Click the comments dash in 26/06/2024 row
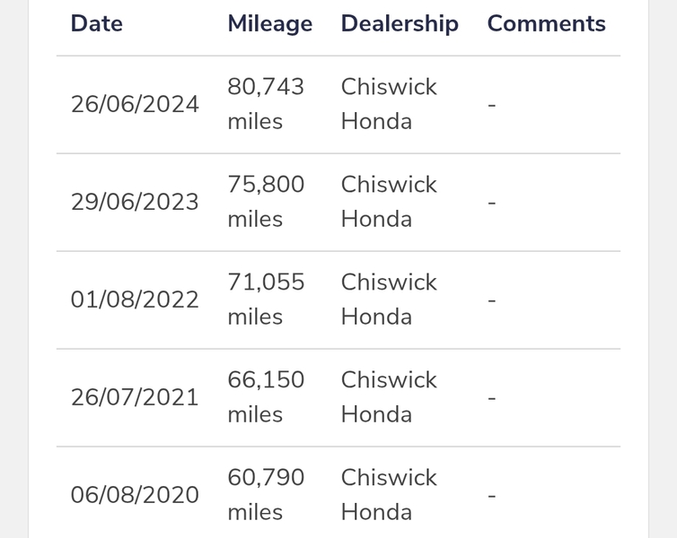The image size is (677, 538). (x=492, y=105)
